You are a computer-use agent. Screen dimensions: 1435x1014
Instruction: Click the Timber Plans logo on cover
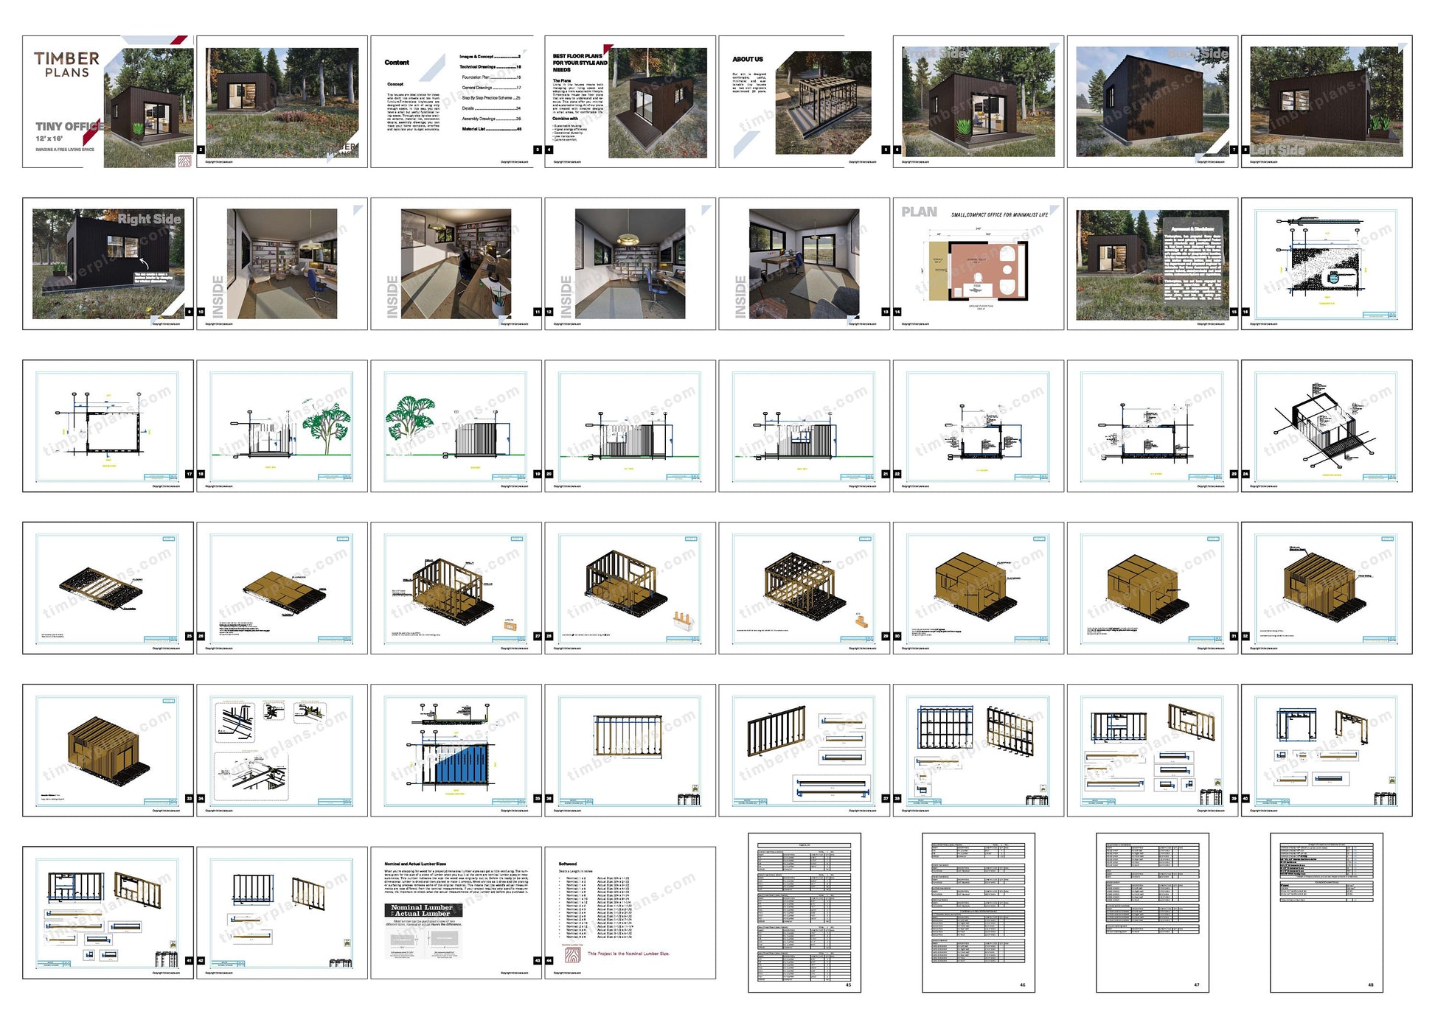coord(66,64)
